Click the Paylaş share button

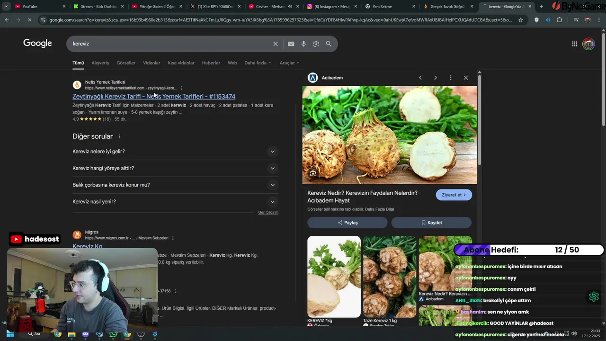(348, 223)
